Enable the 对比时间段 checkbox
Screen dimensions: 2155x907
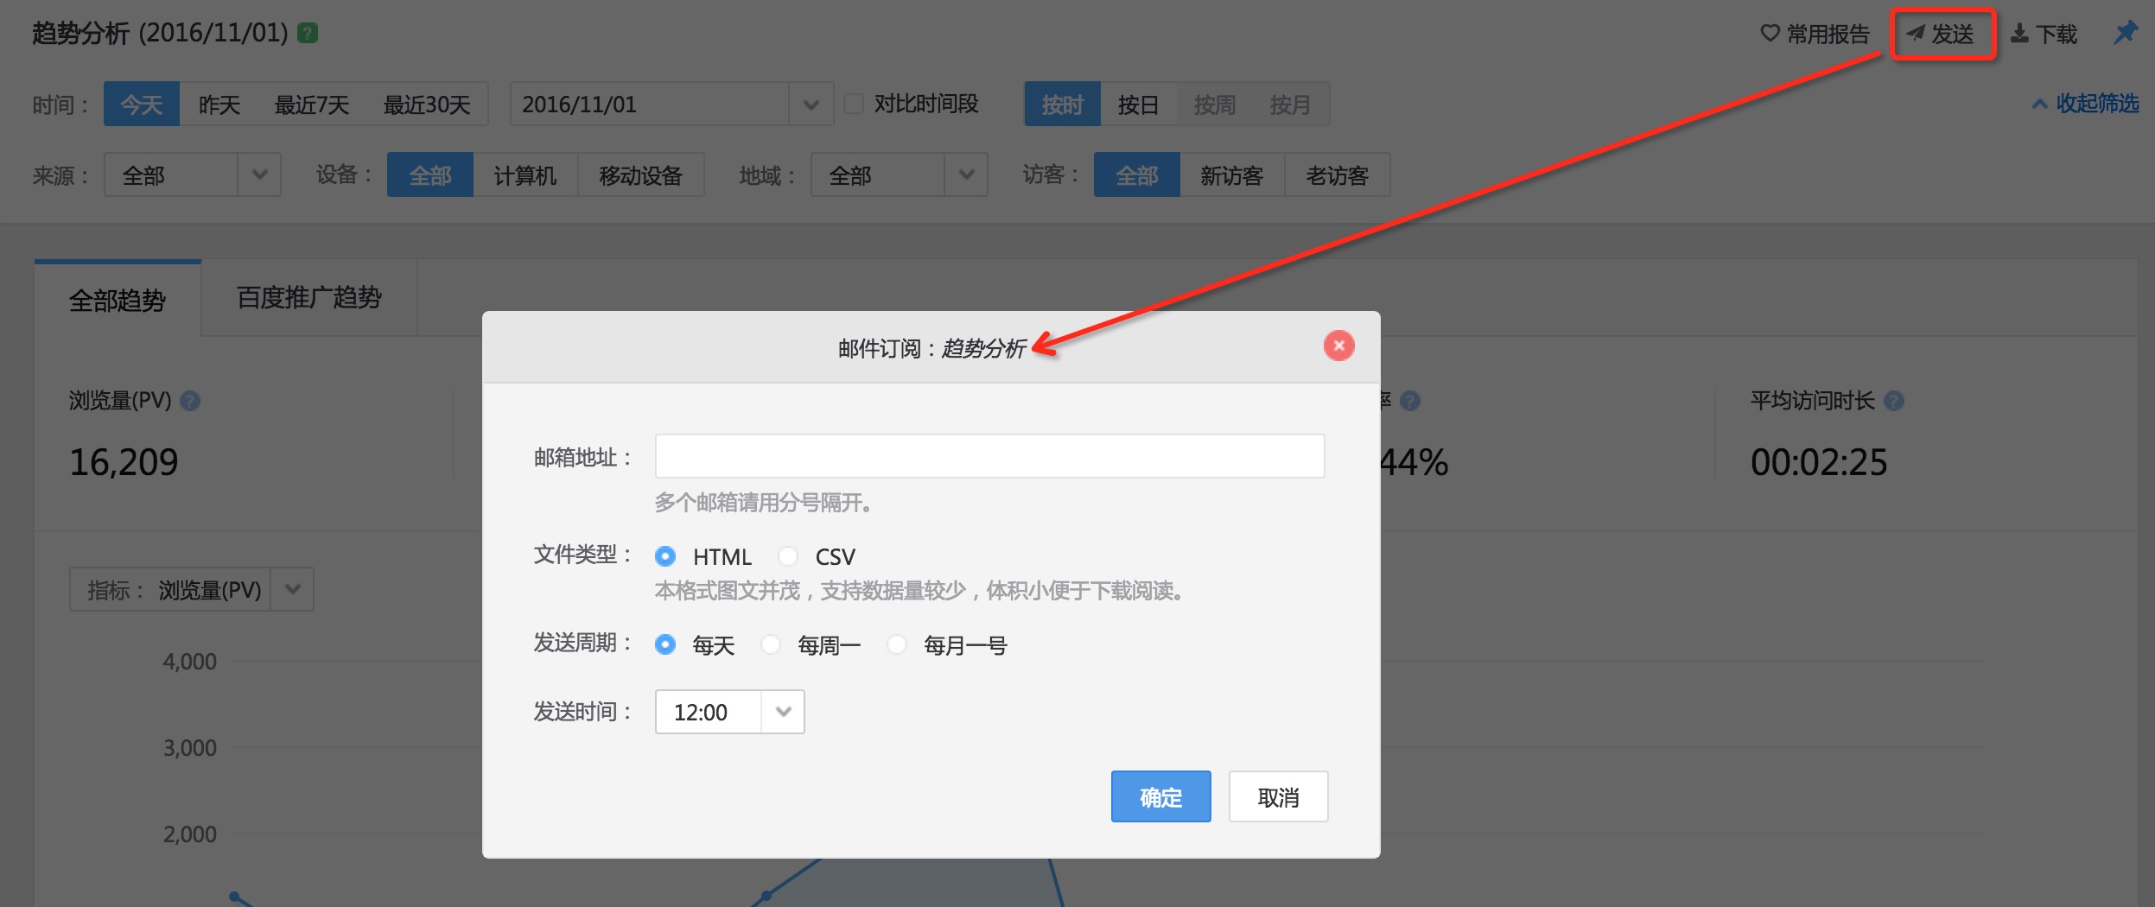point(854,105)
